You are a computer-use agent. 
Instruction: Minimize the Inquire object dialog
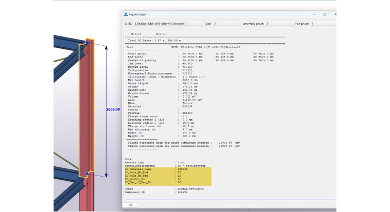(x=314, y=14)
